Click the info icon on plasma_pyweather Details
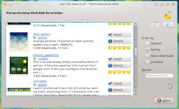Viewport: 179px width, 109px height. 110,65
